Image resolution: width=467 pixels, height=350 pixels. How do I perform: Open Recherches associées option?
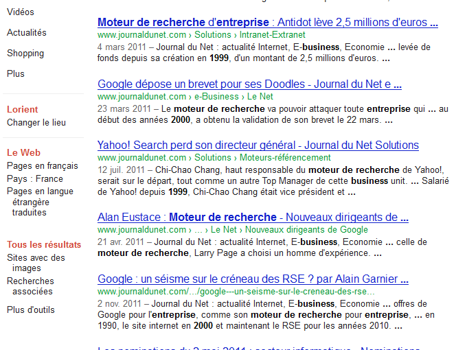tap(30, 286)
